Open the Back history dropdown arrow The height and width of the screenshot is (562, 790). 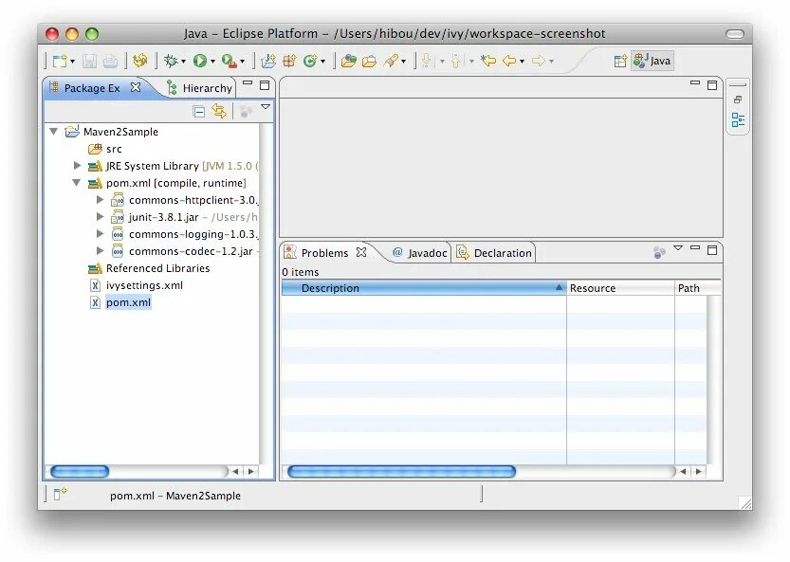(x=522, y=62)
